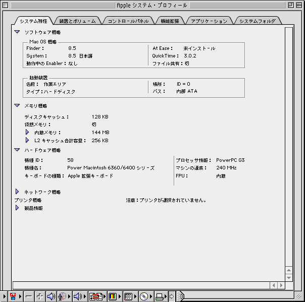
Task: Open the monitor color depth module
Action: click(x=115, y=296)
